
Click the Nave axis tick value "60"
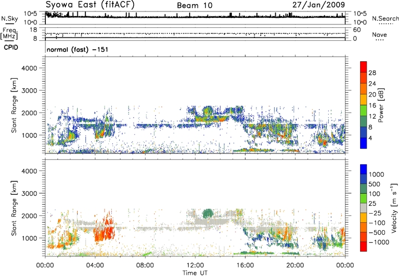click(x=357, y=30)
